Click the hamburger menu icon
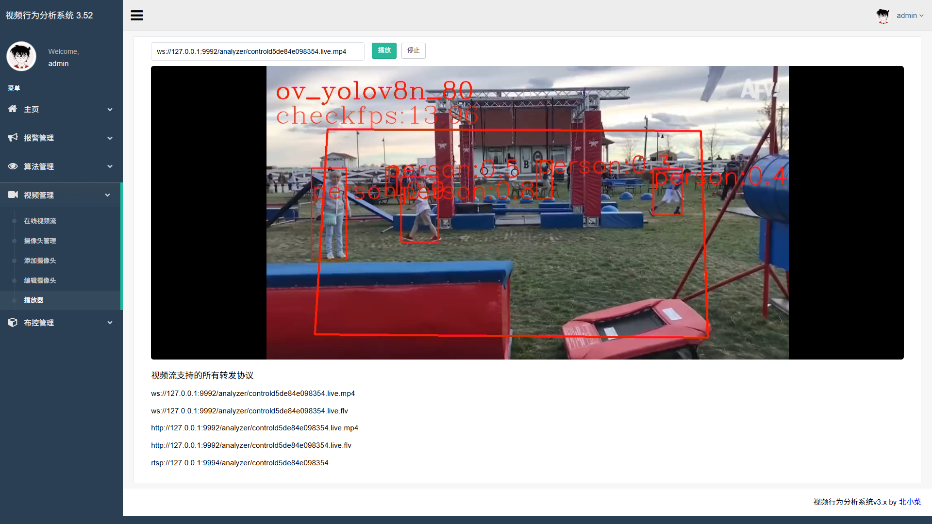Image resolution: width=932 pixels, height=524 pixels. [137, 16]
